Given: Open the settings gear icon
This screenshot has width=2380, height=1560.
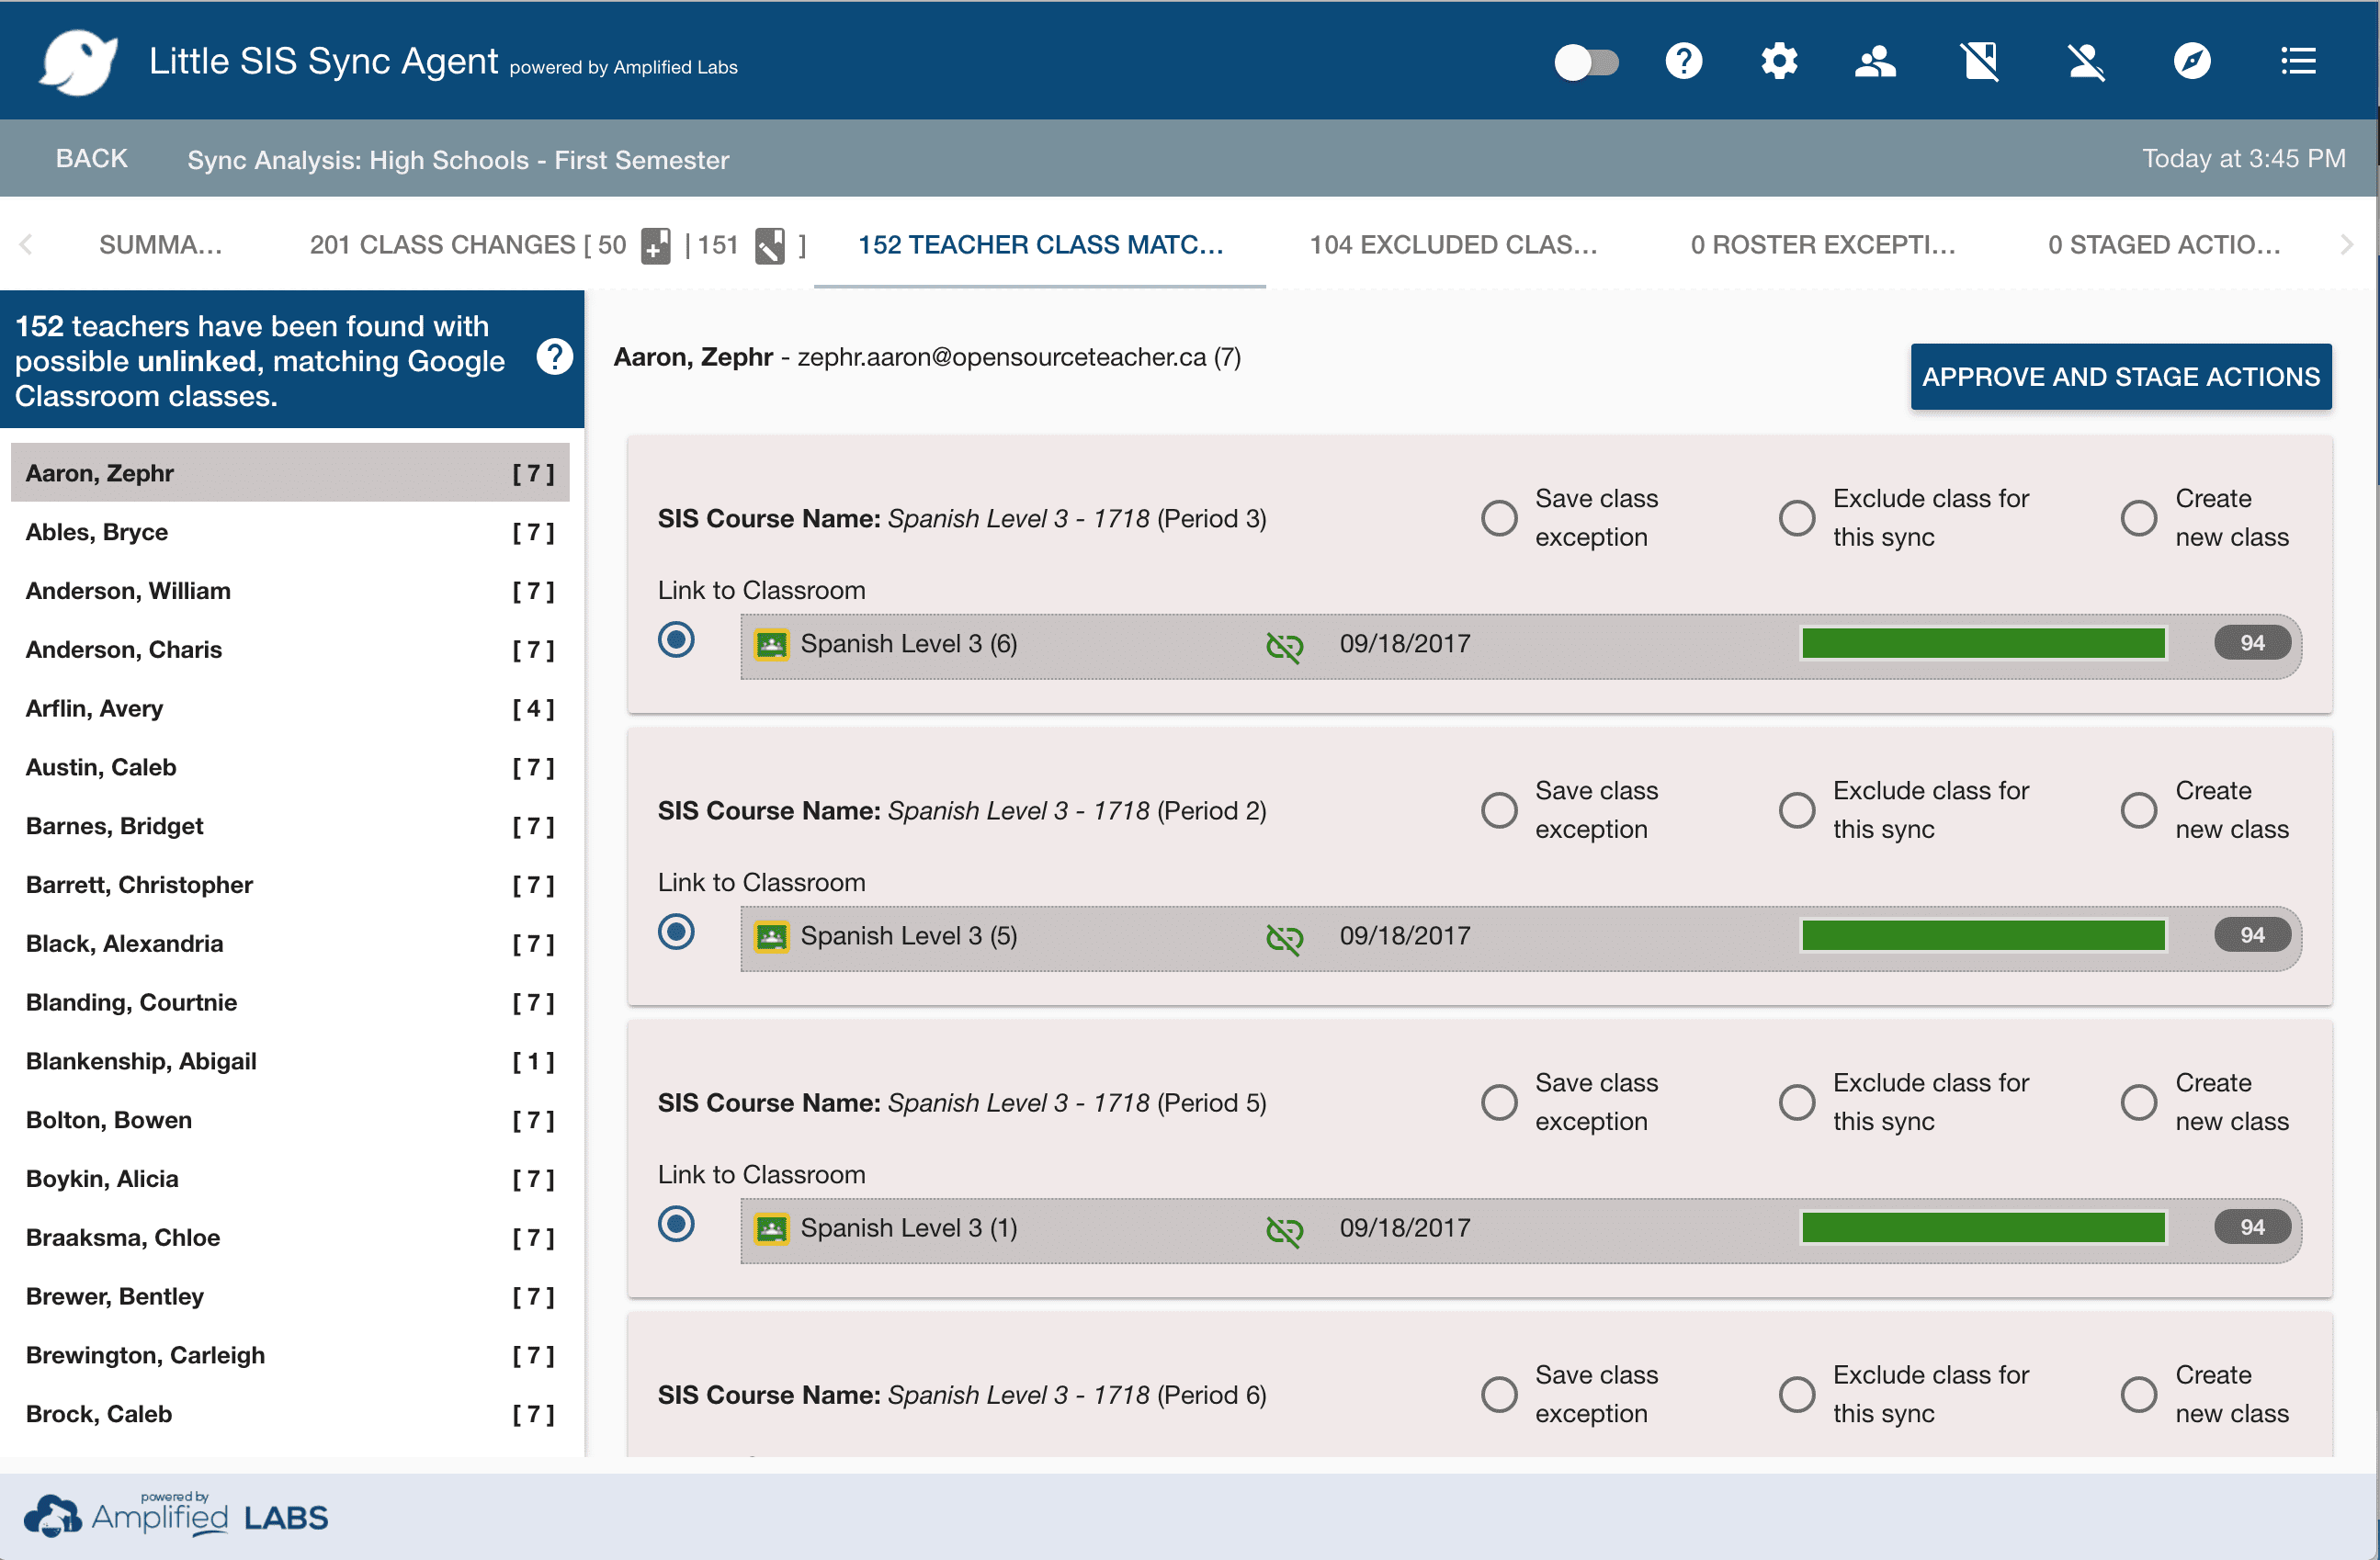Looking at the screenshot, I should point(1779,62).
